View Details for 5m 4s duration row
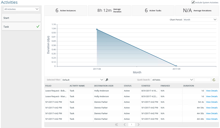Image resolution: width=220 pixels, height=128 pixels. point(212,102)
